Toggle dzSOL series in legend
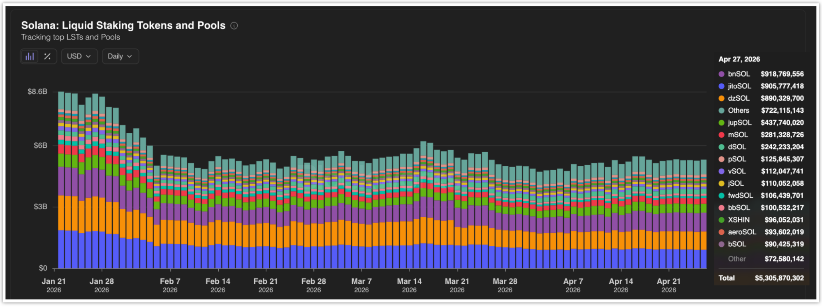Screen dimensions: 822x308 pyautogui.click(x=738, y=98)
